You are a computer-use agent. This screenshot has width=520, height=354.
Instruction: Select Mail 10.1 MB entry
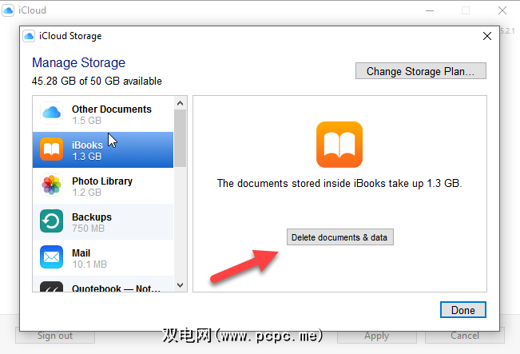pos(111,257)
